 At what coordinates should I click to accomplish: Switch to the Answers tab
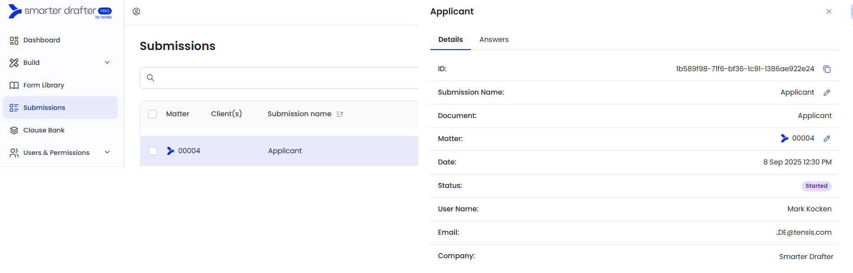[x=494, y=40]
